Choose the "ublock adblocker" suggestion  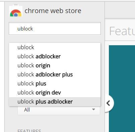(x=55, y=56)
